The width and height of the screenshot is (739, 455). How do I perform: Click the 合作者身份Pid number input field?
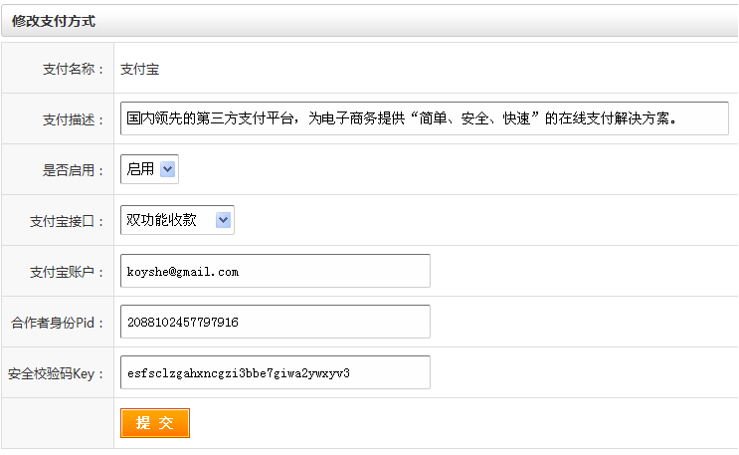click(x=275, y=322)
